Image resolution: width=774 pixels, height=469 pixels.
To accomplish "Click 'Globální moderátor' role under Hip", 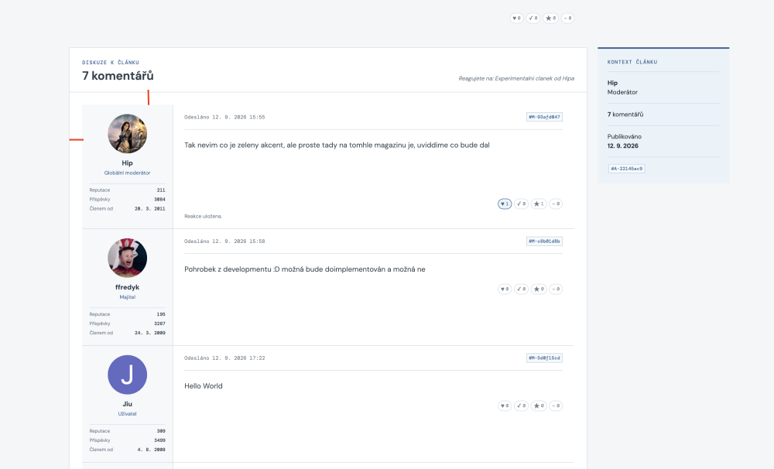I will pos(128,173).
